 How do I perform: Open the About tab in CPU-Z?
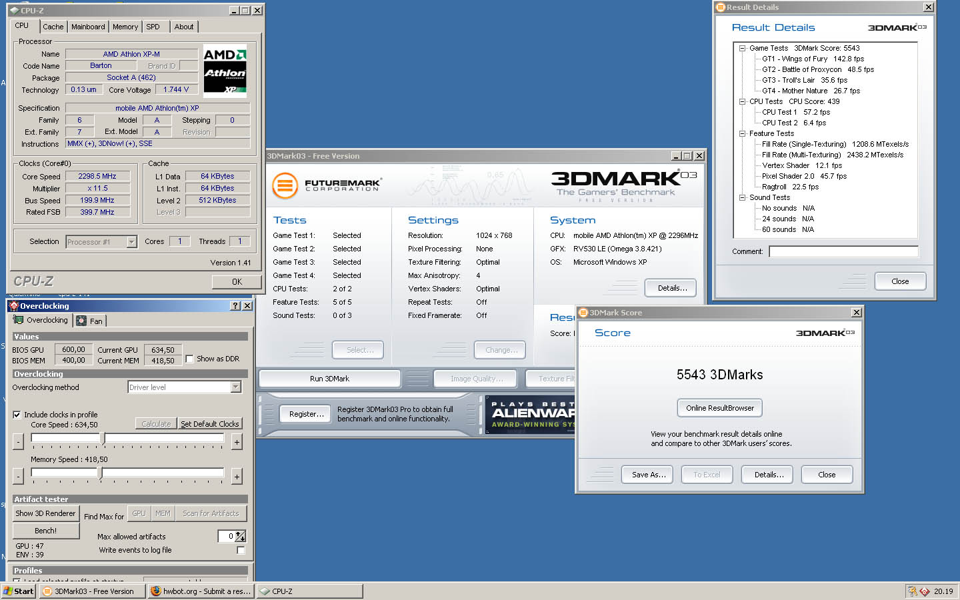(184, 27)
